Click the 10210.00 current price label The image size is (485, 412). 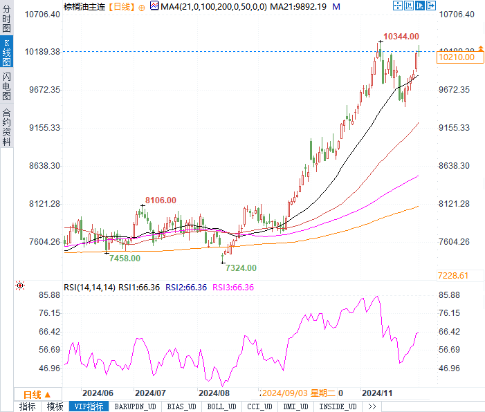coord(457,57)
